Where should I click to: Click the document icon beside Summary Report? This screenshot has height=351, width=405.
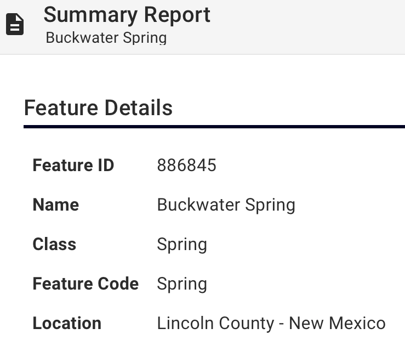[x=15, y=24]
